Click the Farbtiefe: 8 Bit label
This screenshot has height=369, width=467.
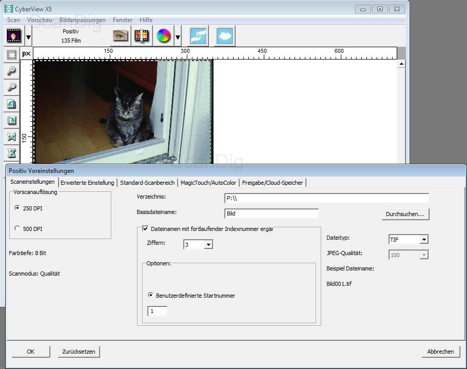coord(27,253)
